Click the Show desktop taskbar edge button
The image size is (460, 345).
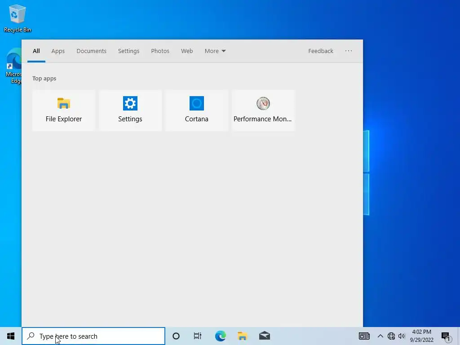(459, 336)
